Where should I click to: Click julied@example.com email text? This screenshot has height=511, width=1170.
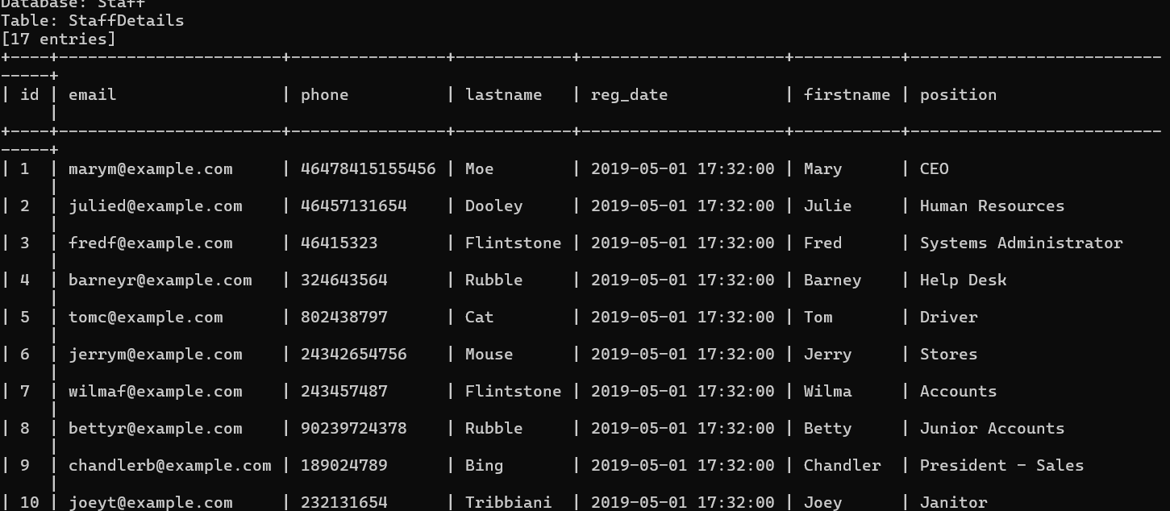(155, 206)
